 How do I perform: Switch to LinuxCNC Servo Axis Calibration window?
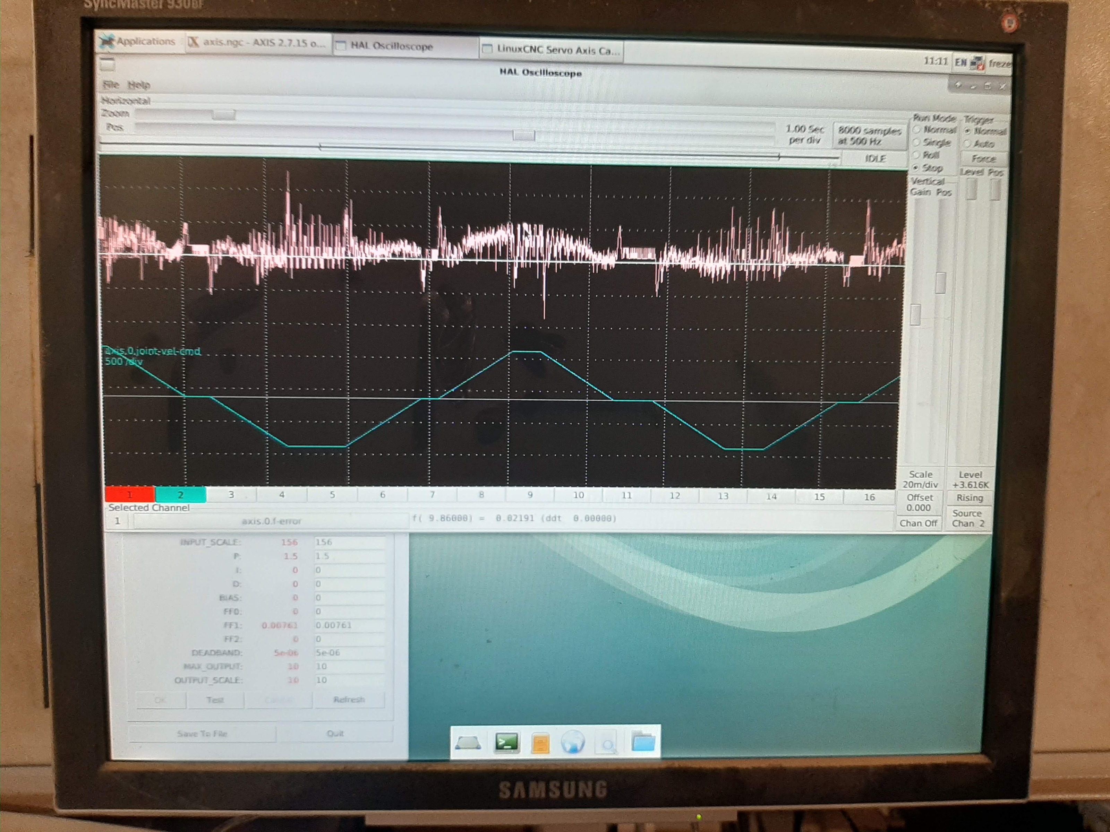pos(552,50)
